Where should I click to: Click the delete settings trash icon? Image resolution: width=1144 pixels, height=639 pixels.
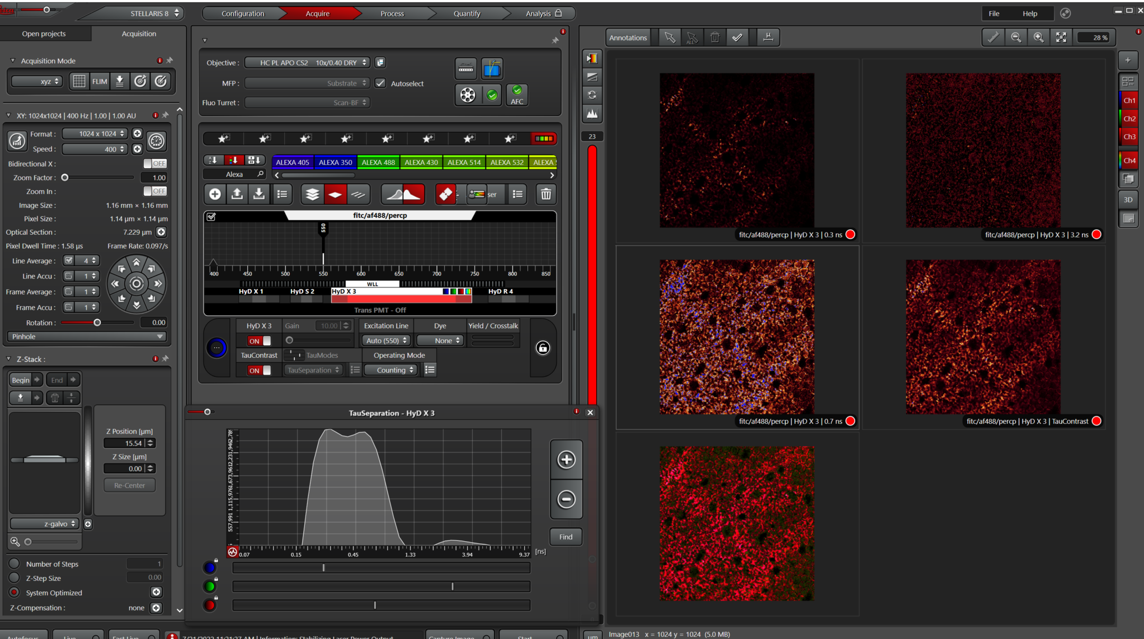[x=546, y=195]
